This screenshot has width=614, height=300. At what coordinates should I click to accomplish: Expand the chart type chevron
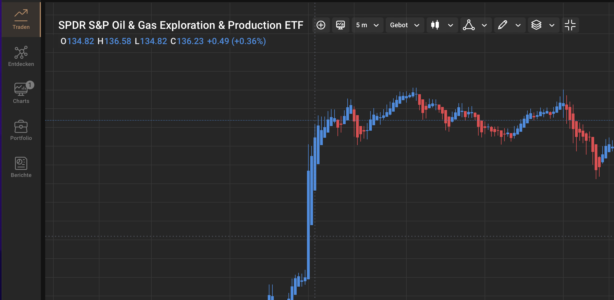coord(451,25)
